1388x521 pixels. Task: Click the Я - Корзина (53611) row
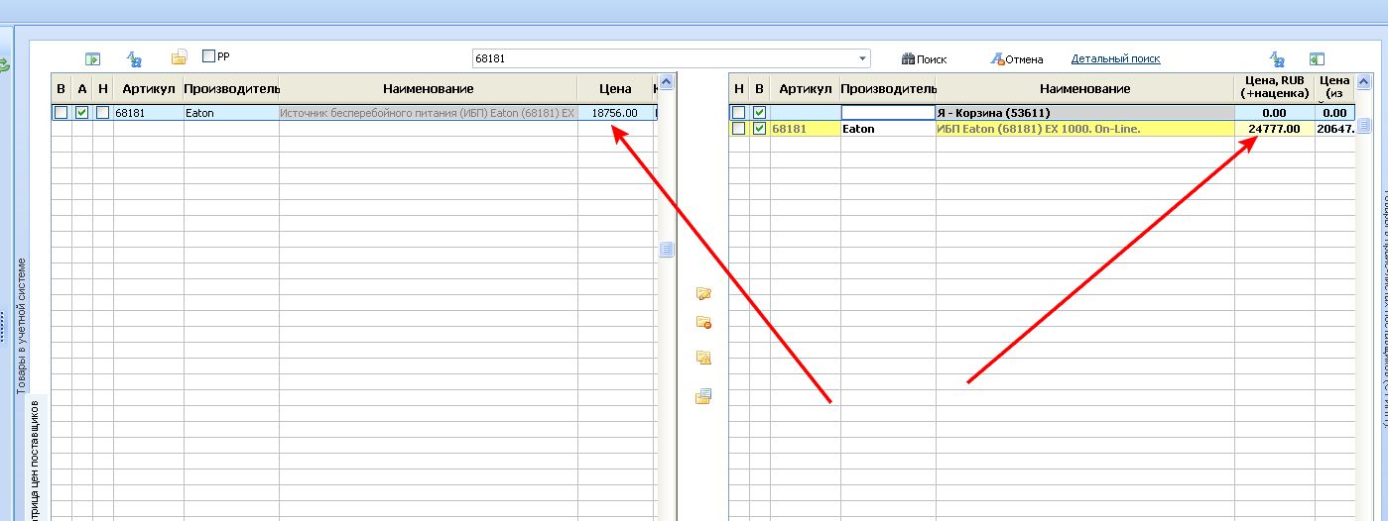[x=1042, y=113]
